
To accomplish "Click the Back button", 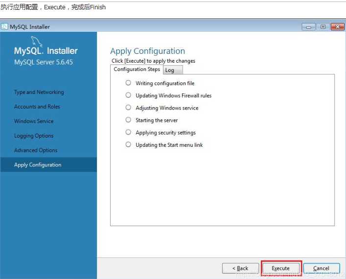I will tap(240, 268).
